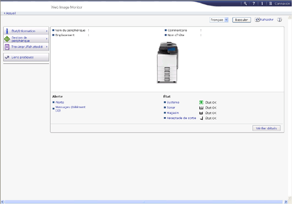Viewport: 292px width, 204px height.
Task: Click the Toner status icon
Action: coord(201,108)
